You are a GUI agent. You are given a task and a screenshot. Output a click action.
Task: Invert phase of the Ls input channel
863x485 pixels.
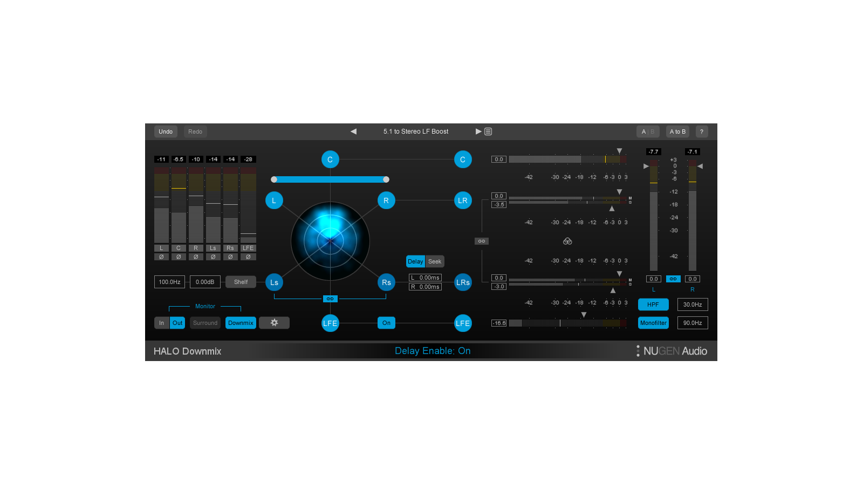(x=213, y=257)
